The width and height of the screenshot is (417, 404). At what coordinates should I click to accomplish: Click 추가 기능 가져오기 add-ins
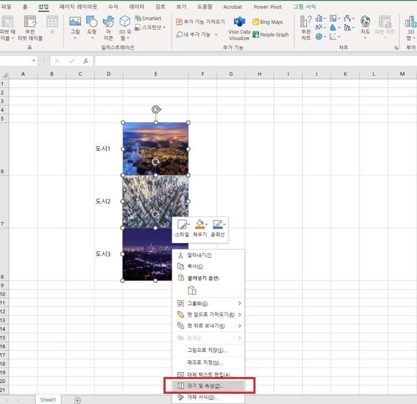200,22
